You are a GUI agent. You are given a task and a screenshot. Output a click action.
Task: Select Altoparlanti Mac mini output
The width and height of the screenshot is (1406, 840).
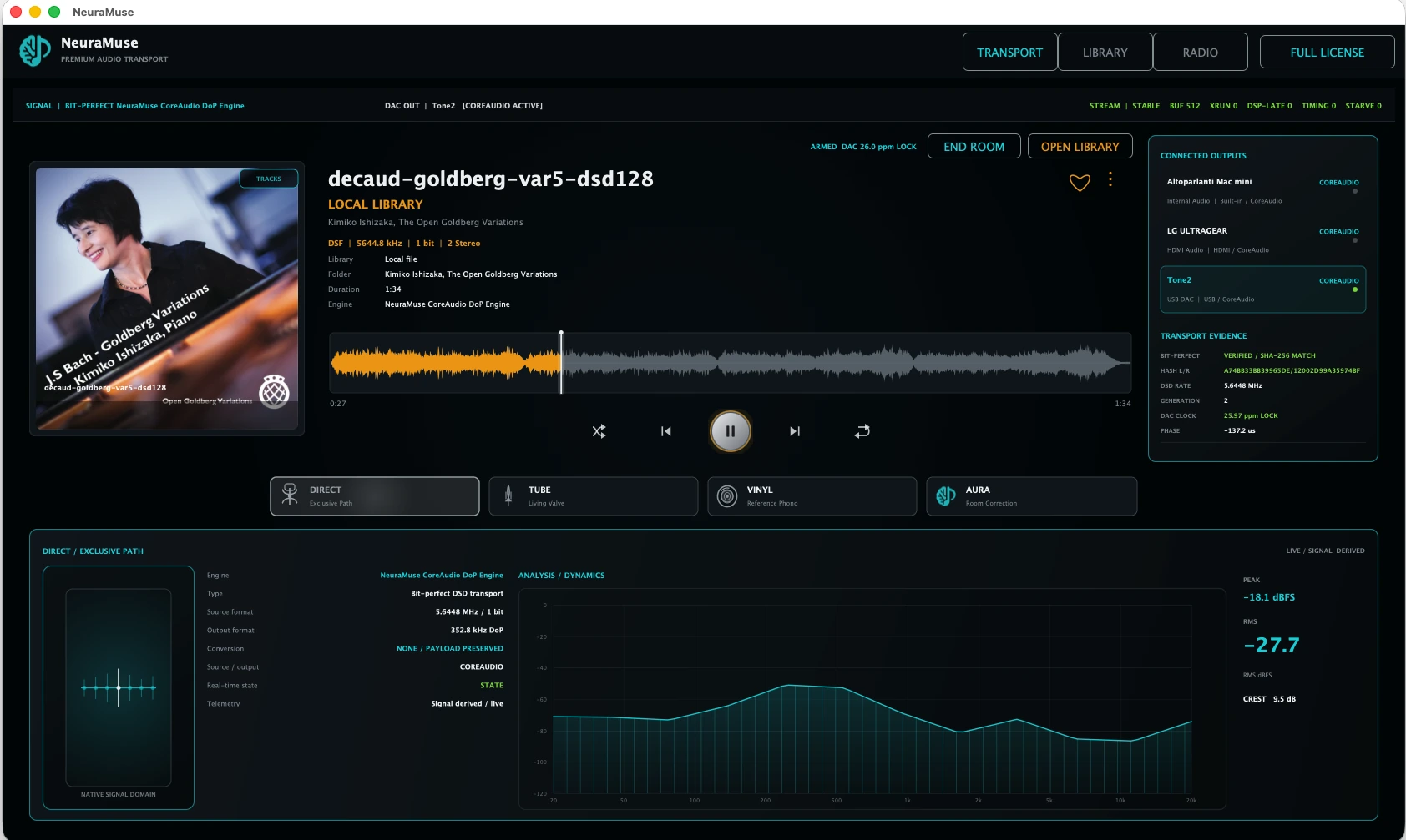(x=1262, y=190)
